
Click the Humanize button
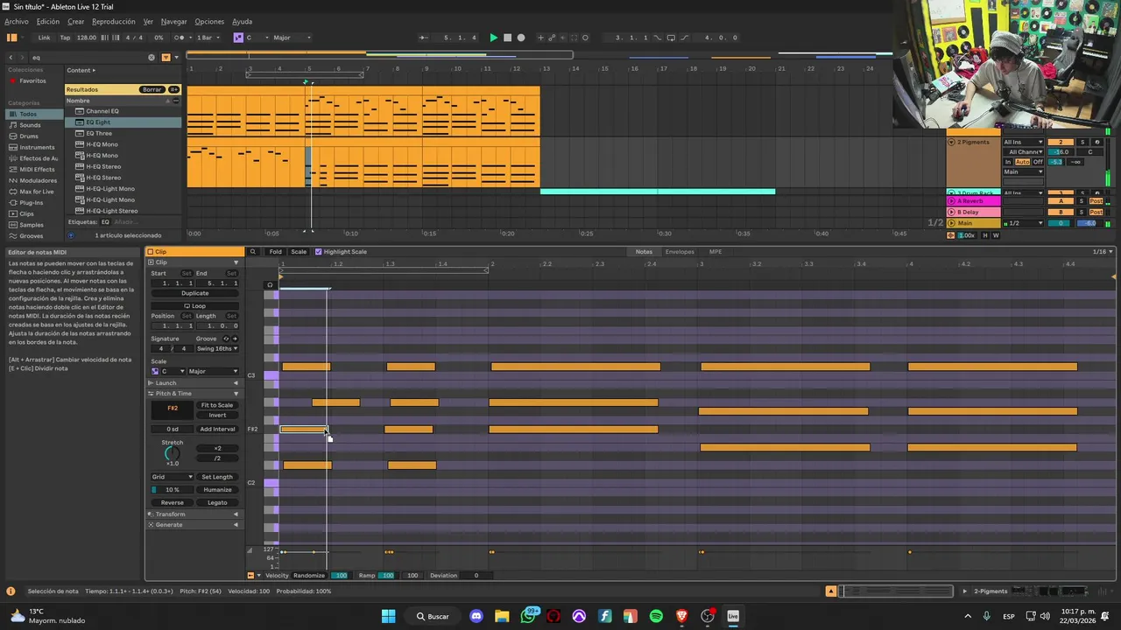tap(217, 490)
